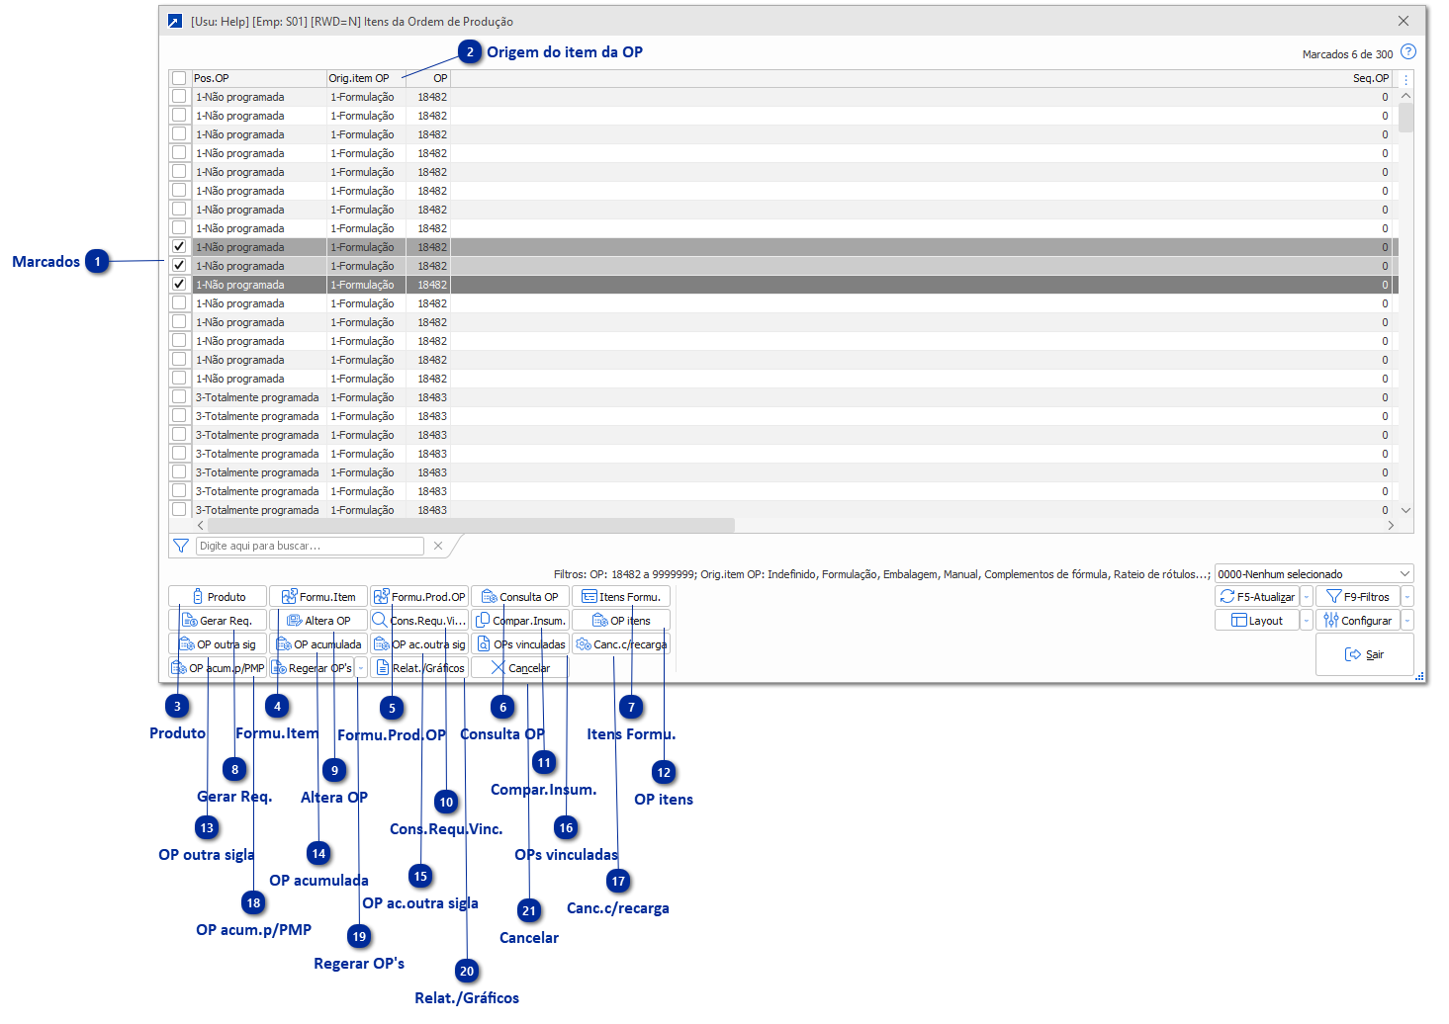Screen dimensions: 1449x1024
Task: Click the vertical scrollbar up arrow
Action: point(1405,96)
